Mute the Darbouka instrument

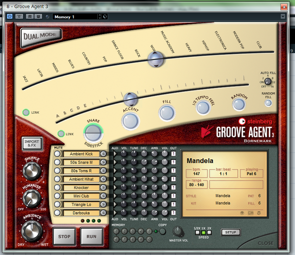point(57,213)
